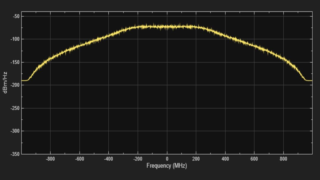Click the flat noise floor at trace's left end

(24, 80)
